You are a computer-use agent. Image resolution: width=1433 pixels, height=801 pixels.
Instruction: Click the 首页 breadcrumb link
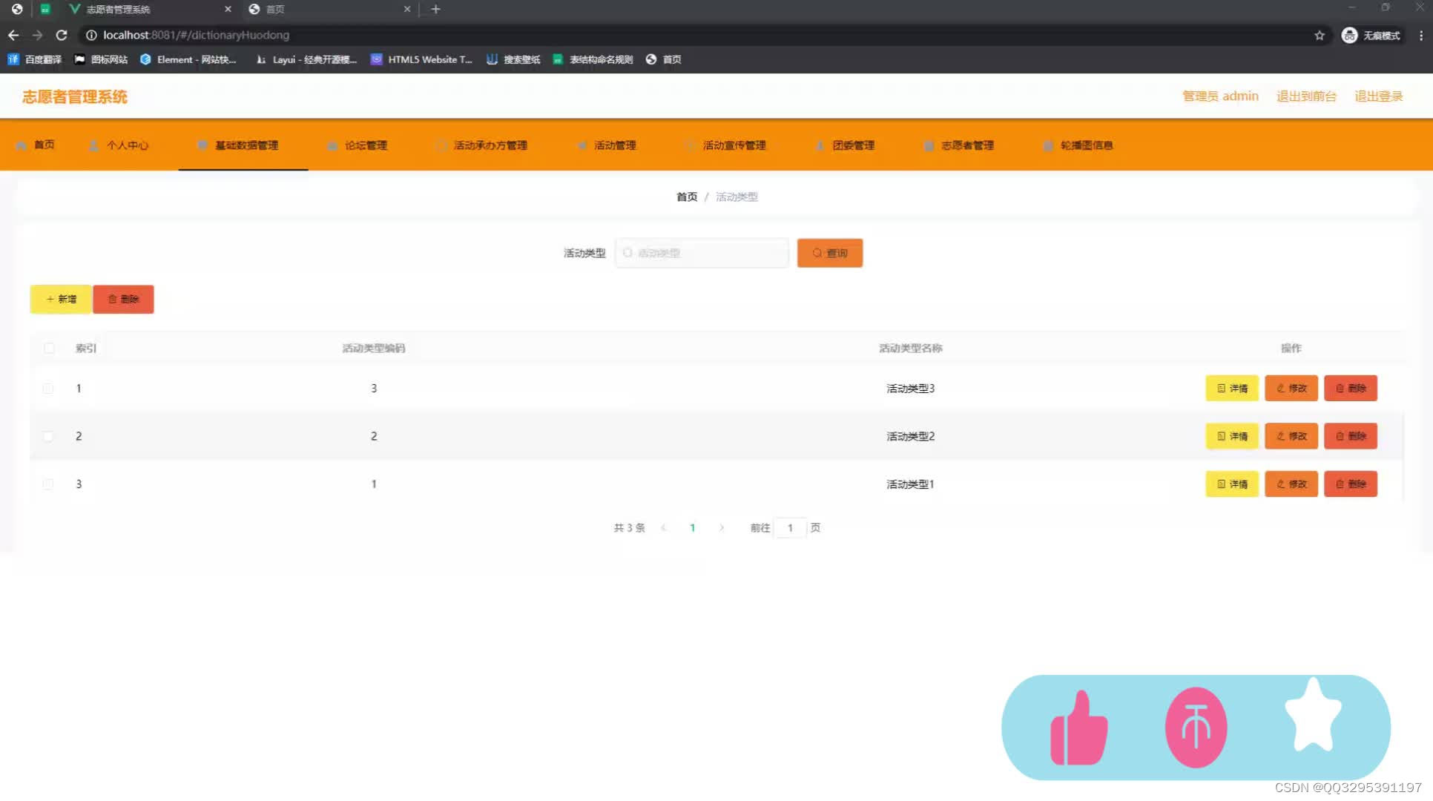point(687,197)
